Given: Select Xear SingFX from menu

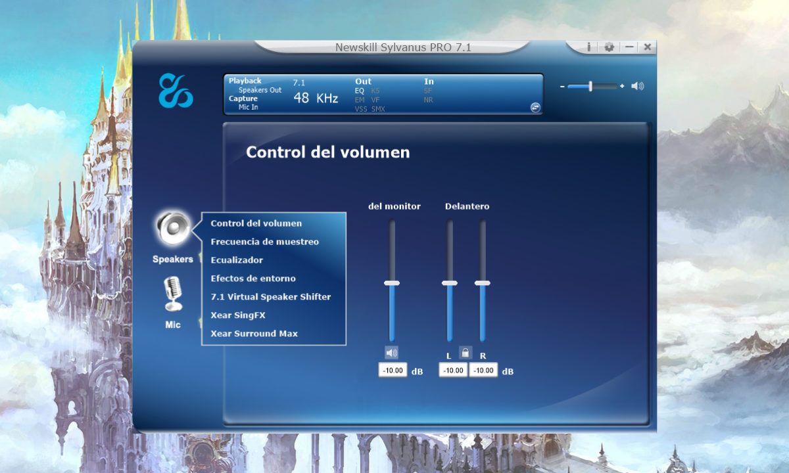Looking at the screenshot, I should (x=238, y=315).
